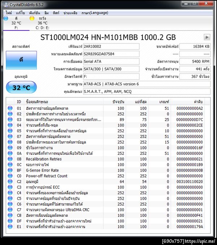The width and height of the screenshot is (217, 245).
Task: Click the firmware field 2AR10002
Action: click(111, 46)
